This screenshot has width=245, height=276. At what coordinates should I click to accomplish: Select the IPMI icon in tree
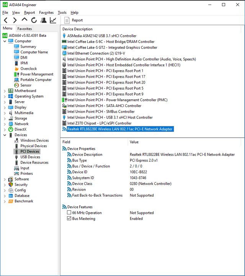[x=16, y=63]
